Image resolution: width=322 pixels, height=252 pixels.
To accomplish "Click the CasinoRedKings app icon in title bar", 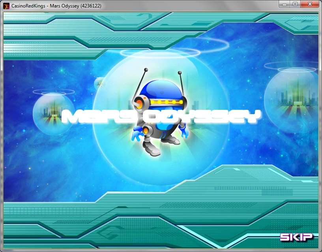I will tap(6, 4).
